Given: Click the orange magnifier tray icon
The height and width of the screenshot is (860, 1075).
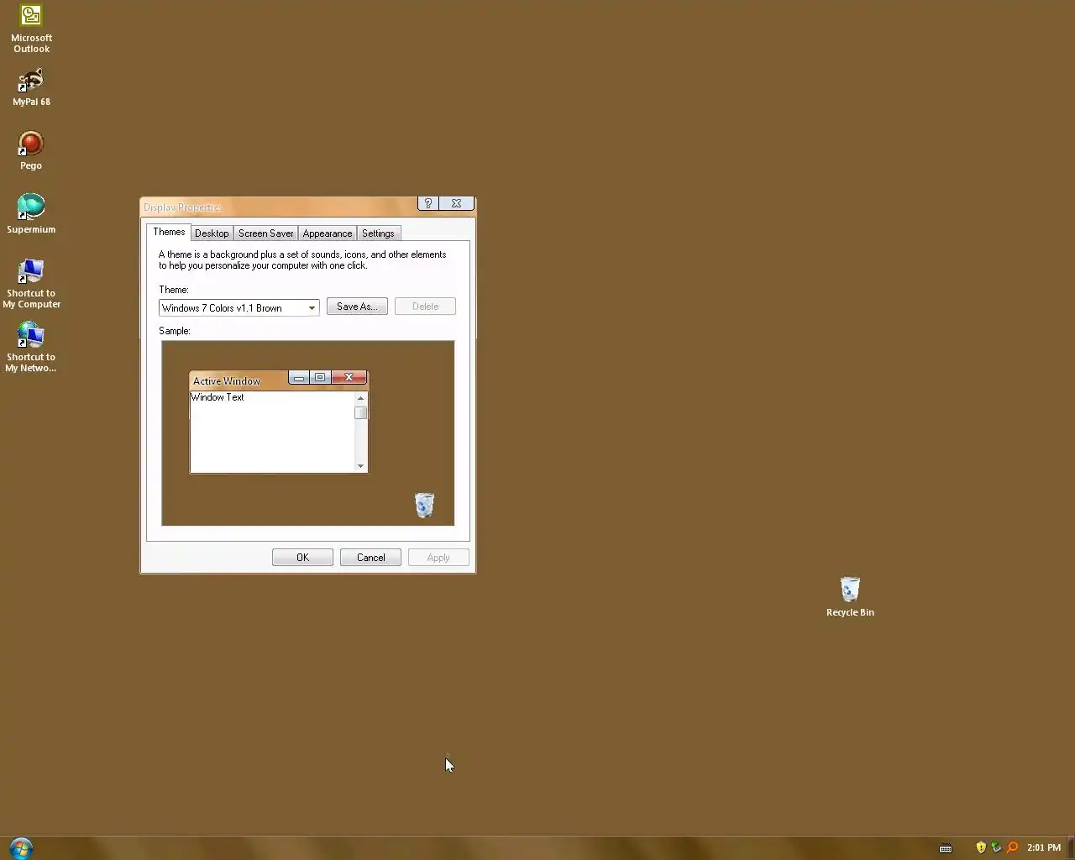Looking at the screenshot, I should (1012, 847).
